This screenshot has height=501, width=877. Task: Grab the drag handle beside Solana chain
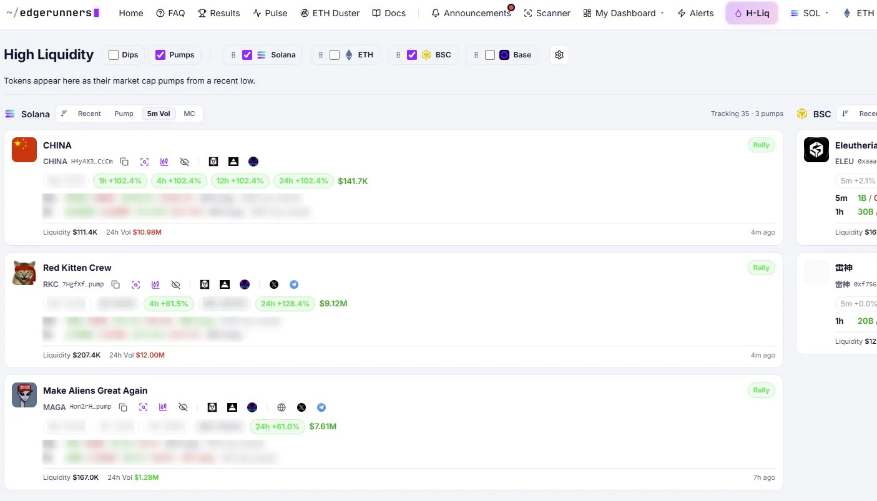point(233,55)
